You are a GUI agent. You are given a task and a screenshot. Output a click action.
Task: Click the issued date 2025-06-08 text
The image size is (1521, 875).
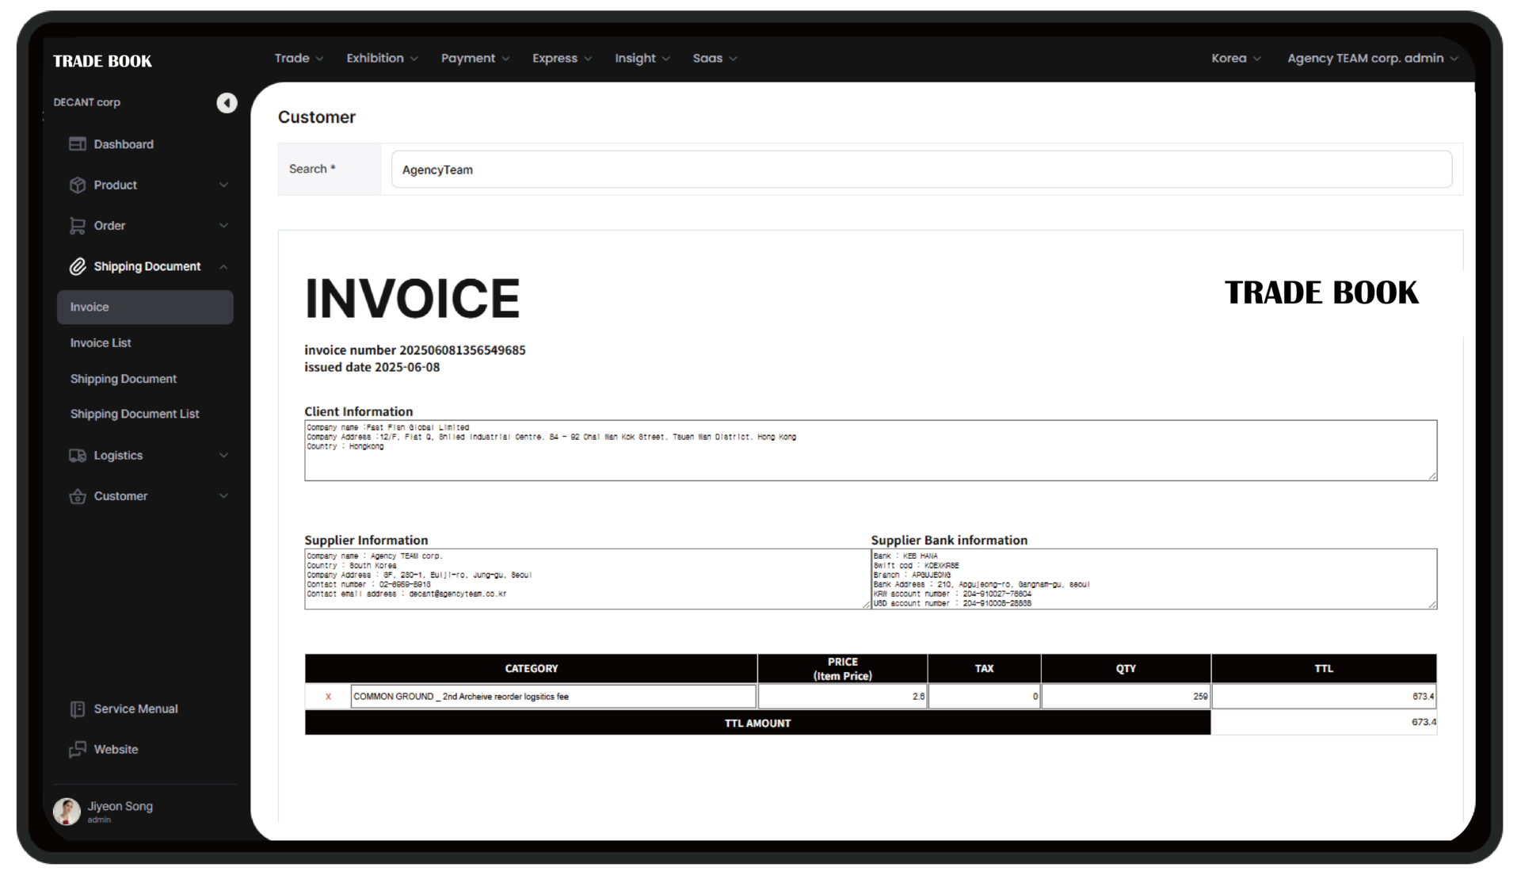(372, 368)
